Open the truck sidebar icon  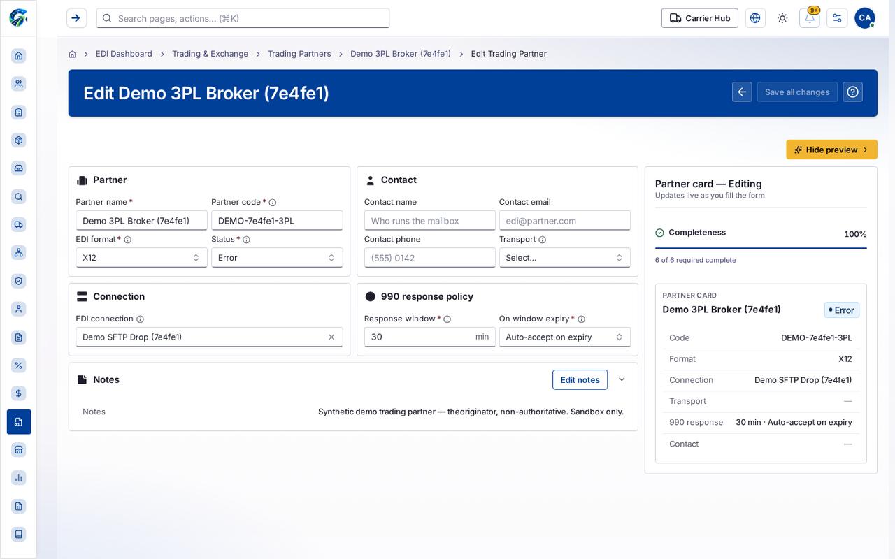click(19, 224)
